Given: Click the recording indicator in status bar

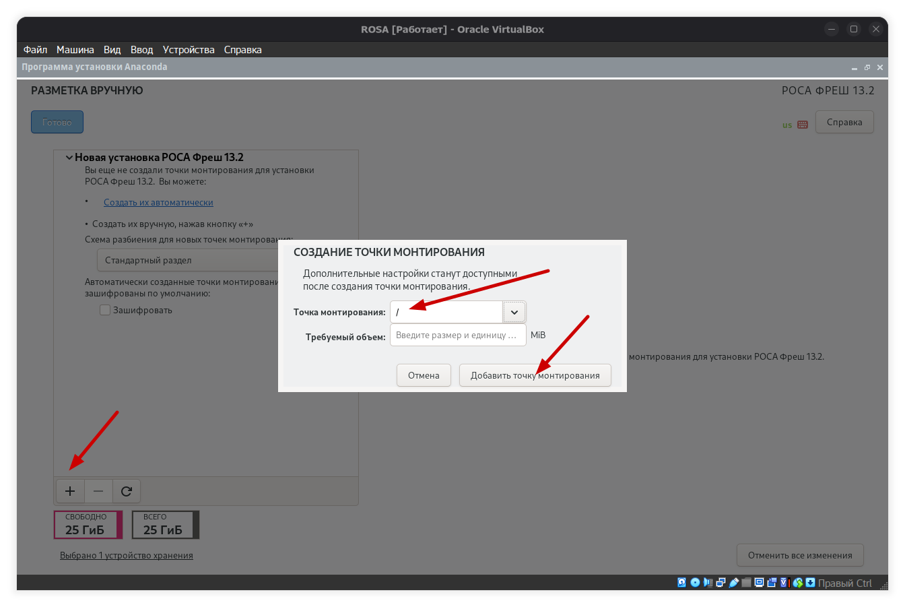Looking at the screenshot, I should [772, 583].
